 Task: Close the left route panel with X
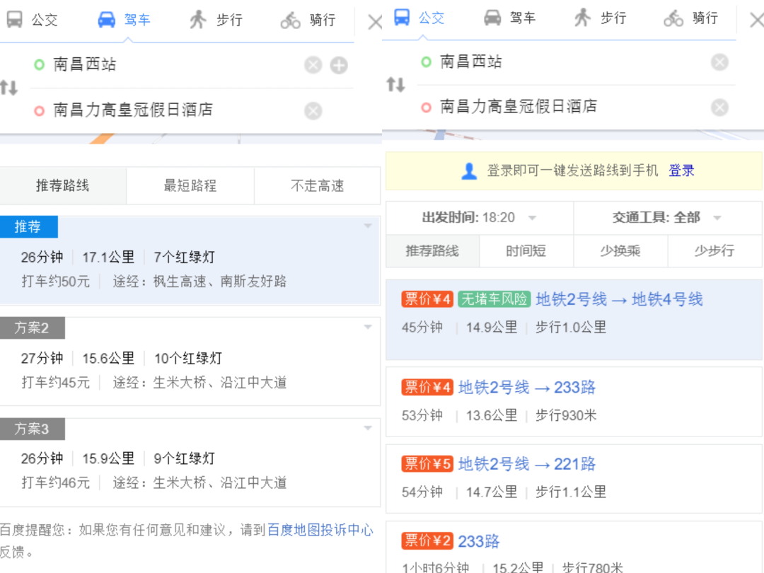(x=375, y=22)
